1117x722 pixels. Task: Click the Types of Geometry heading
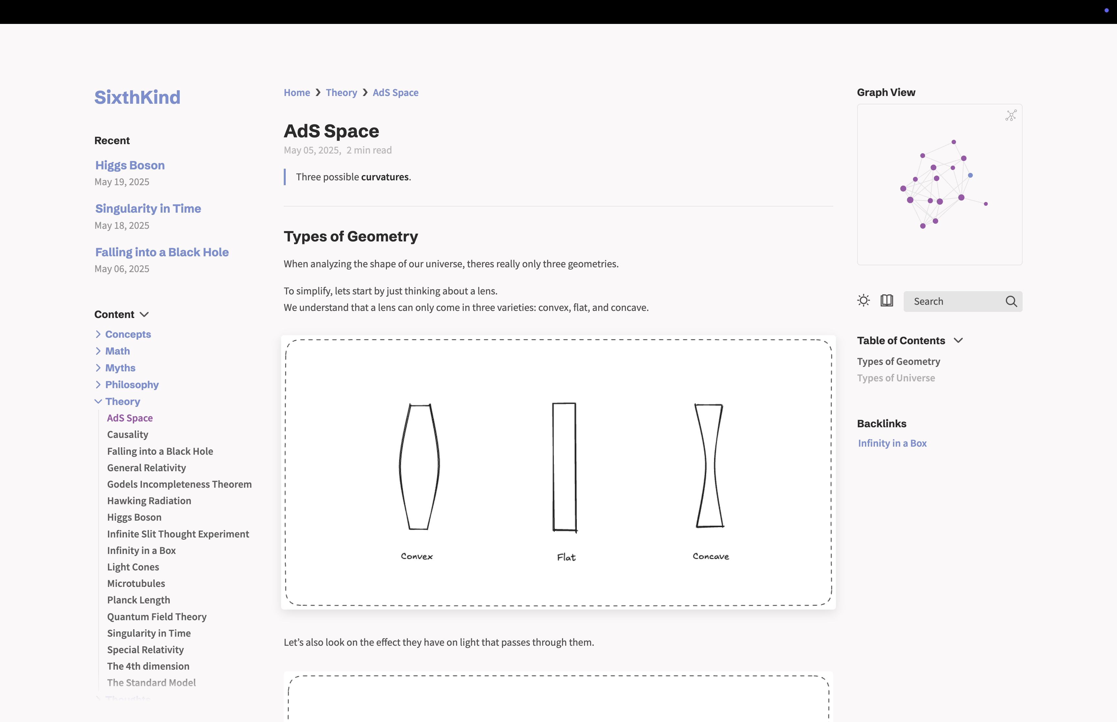point(351,236)
